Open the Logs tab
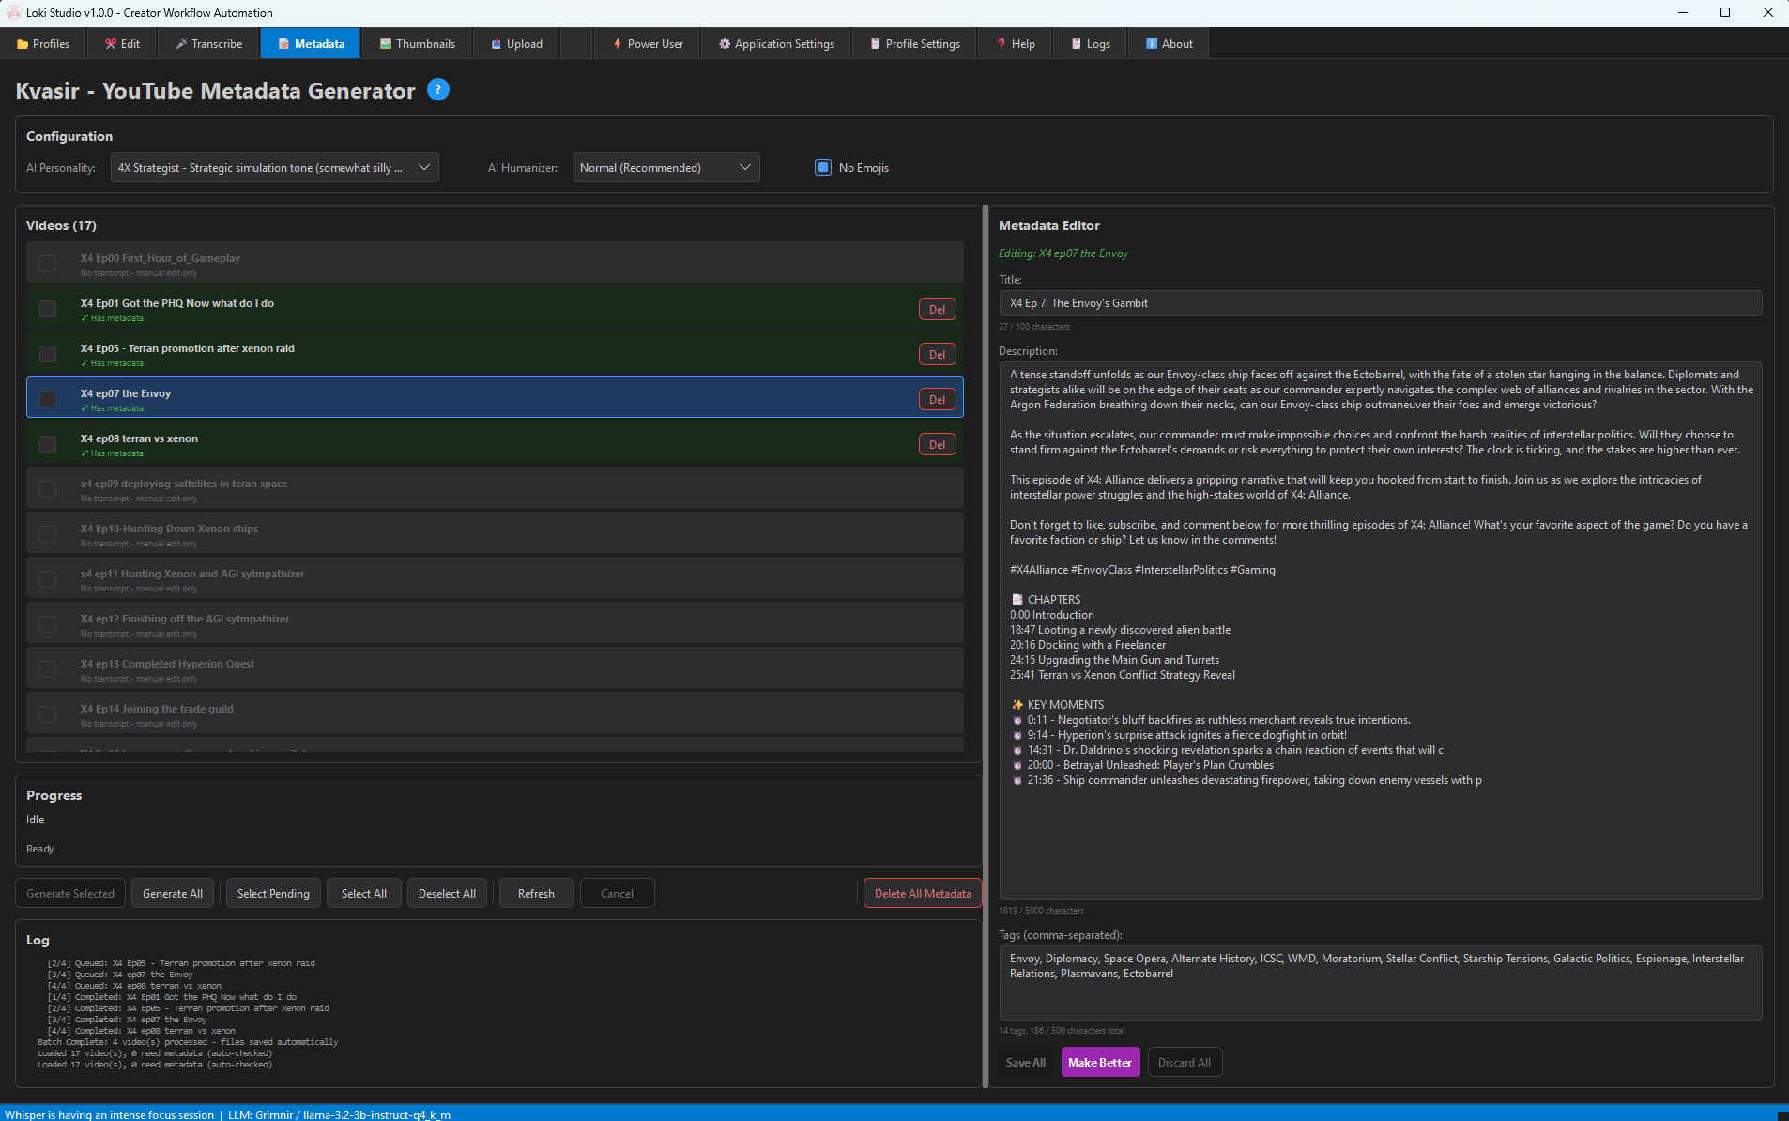This screenshot has height=1121, width=1789. [1091, 44]
